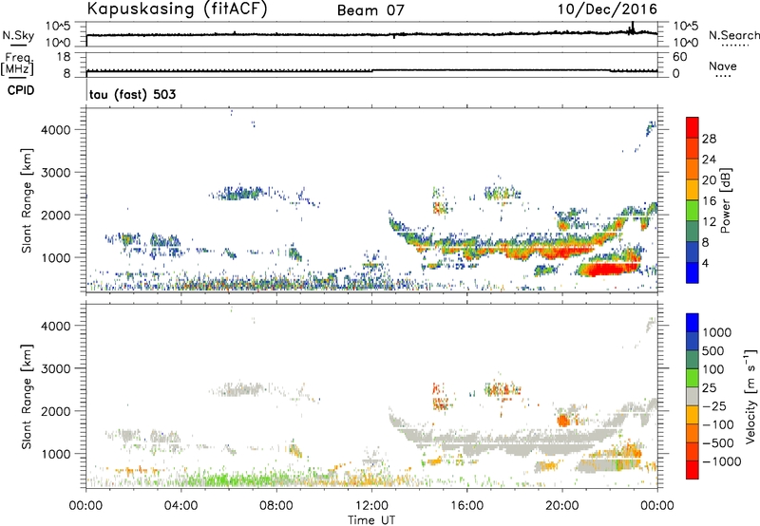Click the 'Slant Range [km]' label of velocity panel
760x526 pixels.
(27, 396)
